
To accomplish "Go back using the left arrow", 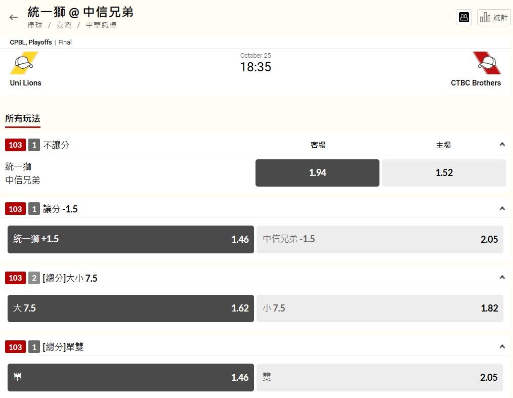I will point(14,17).
